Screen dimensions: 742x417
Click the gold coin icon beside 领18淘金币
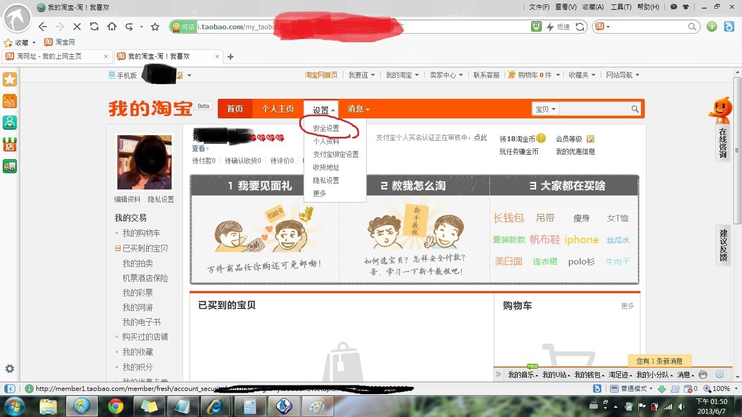[541, 138]
